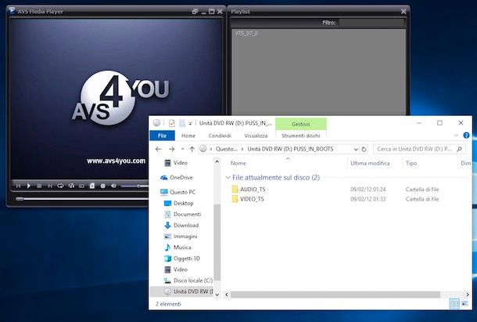Click the New folder quick access icon

(x=182, y=123)
